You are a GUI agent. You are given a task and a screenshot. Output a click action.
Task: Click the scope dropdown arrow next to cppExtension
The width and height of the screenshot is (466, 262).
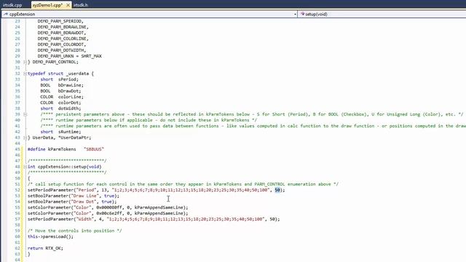tap(295, 15)
